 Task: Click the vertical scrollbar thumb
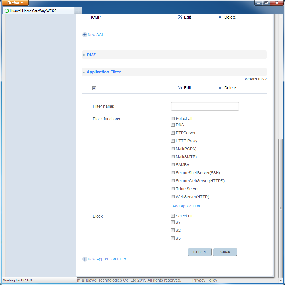[280, 208]
